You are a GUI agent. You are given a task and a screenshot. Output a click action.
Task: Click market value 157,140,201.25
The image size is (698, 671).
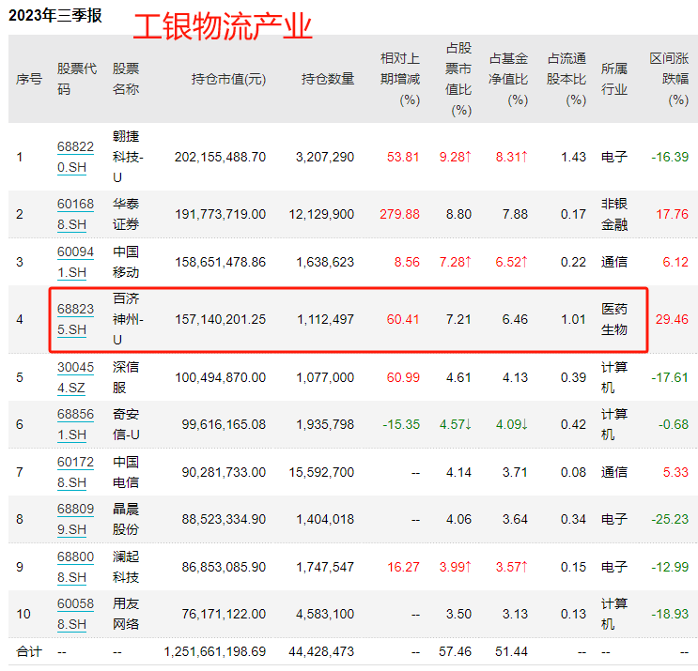click(x=220, y=319)
